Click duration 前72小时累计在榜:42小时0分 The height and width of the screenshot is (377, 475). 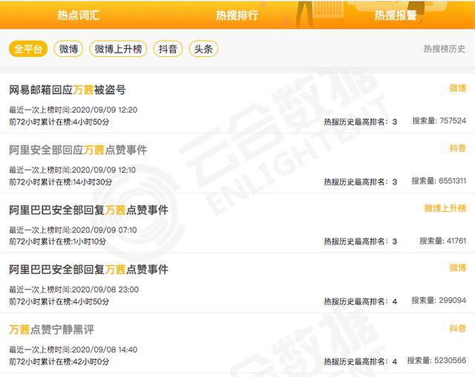(x=59, y=361)
